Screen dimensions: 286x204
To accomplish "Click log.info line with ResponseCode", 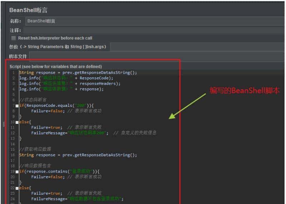I will [66, 78].
